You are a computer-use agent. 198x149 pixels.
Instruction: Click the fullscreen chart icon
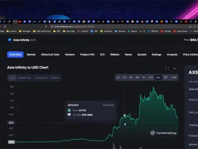click(167, 68)
